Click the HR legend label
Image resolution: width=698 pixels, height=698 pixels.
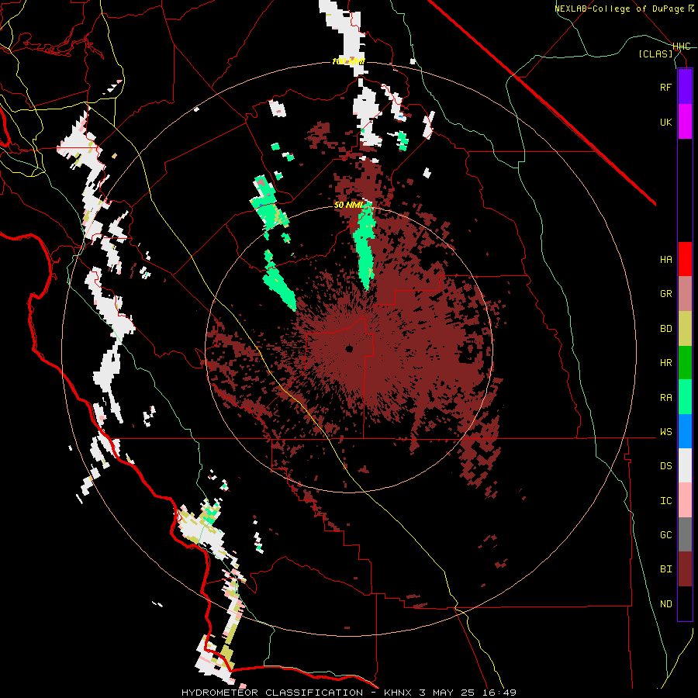point(665,363)
